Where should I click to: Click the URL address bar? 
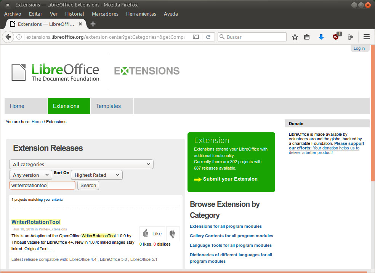tap(105, 37)
